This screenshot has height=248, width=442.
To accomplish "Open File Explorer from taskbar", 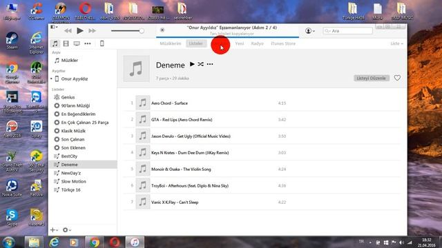I will tap(34, 242).
